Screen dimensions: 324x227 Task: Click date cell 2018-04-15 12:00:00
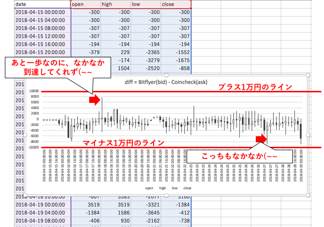pyautogui.click(x=42, y=36)
